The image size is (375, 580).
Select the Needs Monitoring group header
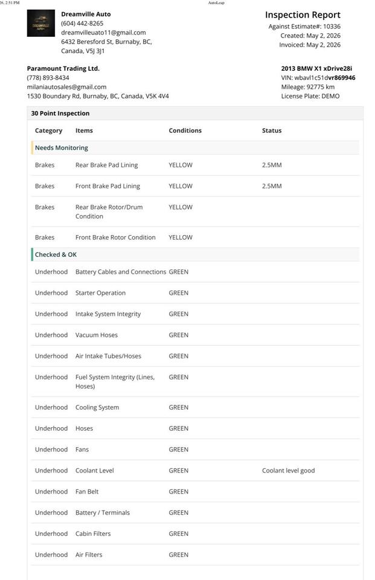tap(195, 147)
